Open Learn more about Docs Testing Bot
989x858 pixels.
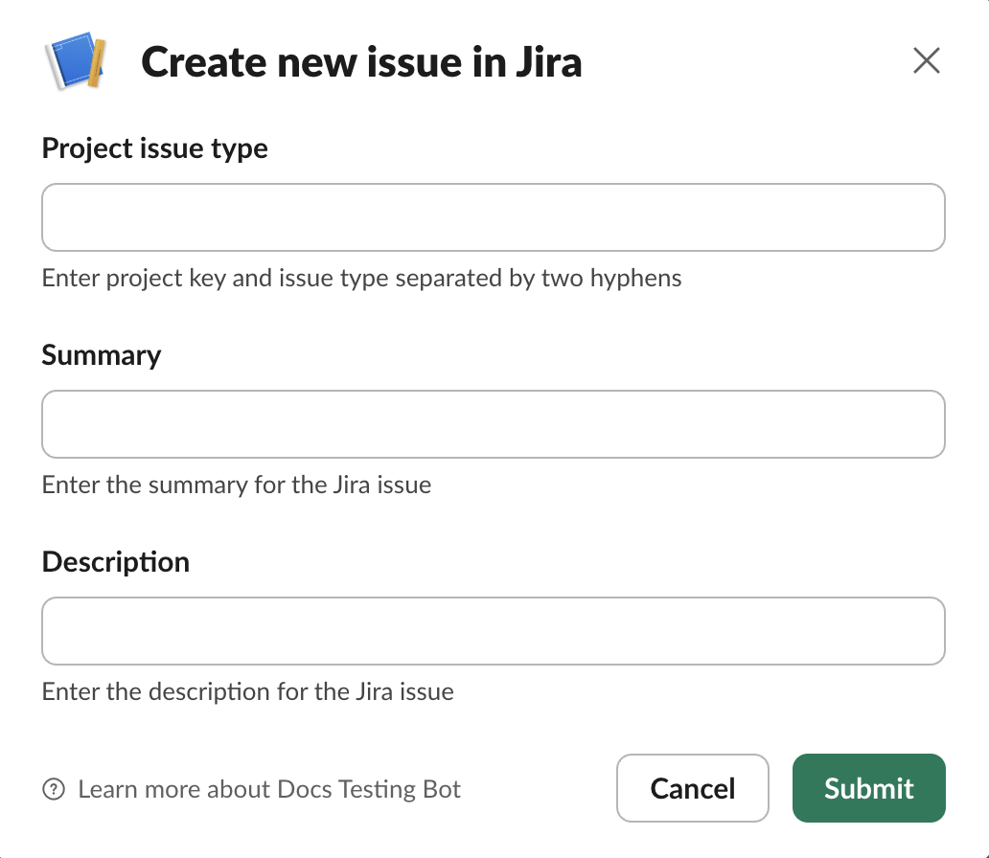point(268,790)
